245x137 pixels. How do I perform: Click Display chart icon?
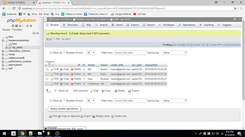click(93, 116)
